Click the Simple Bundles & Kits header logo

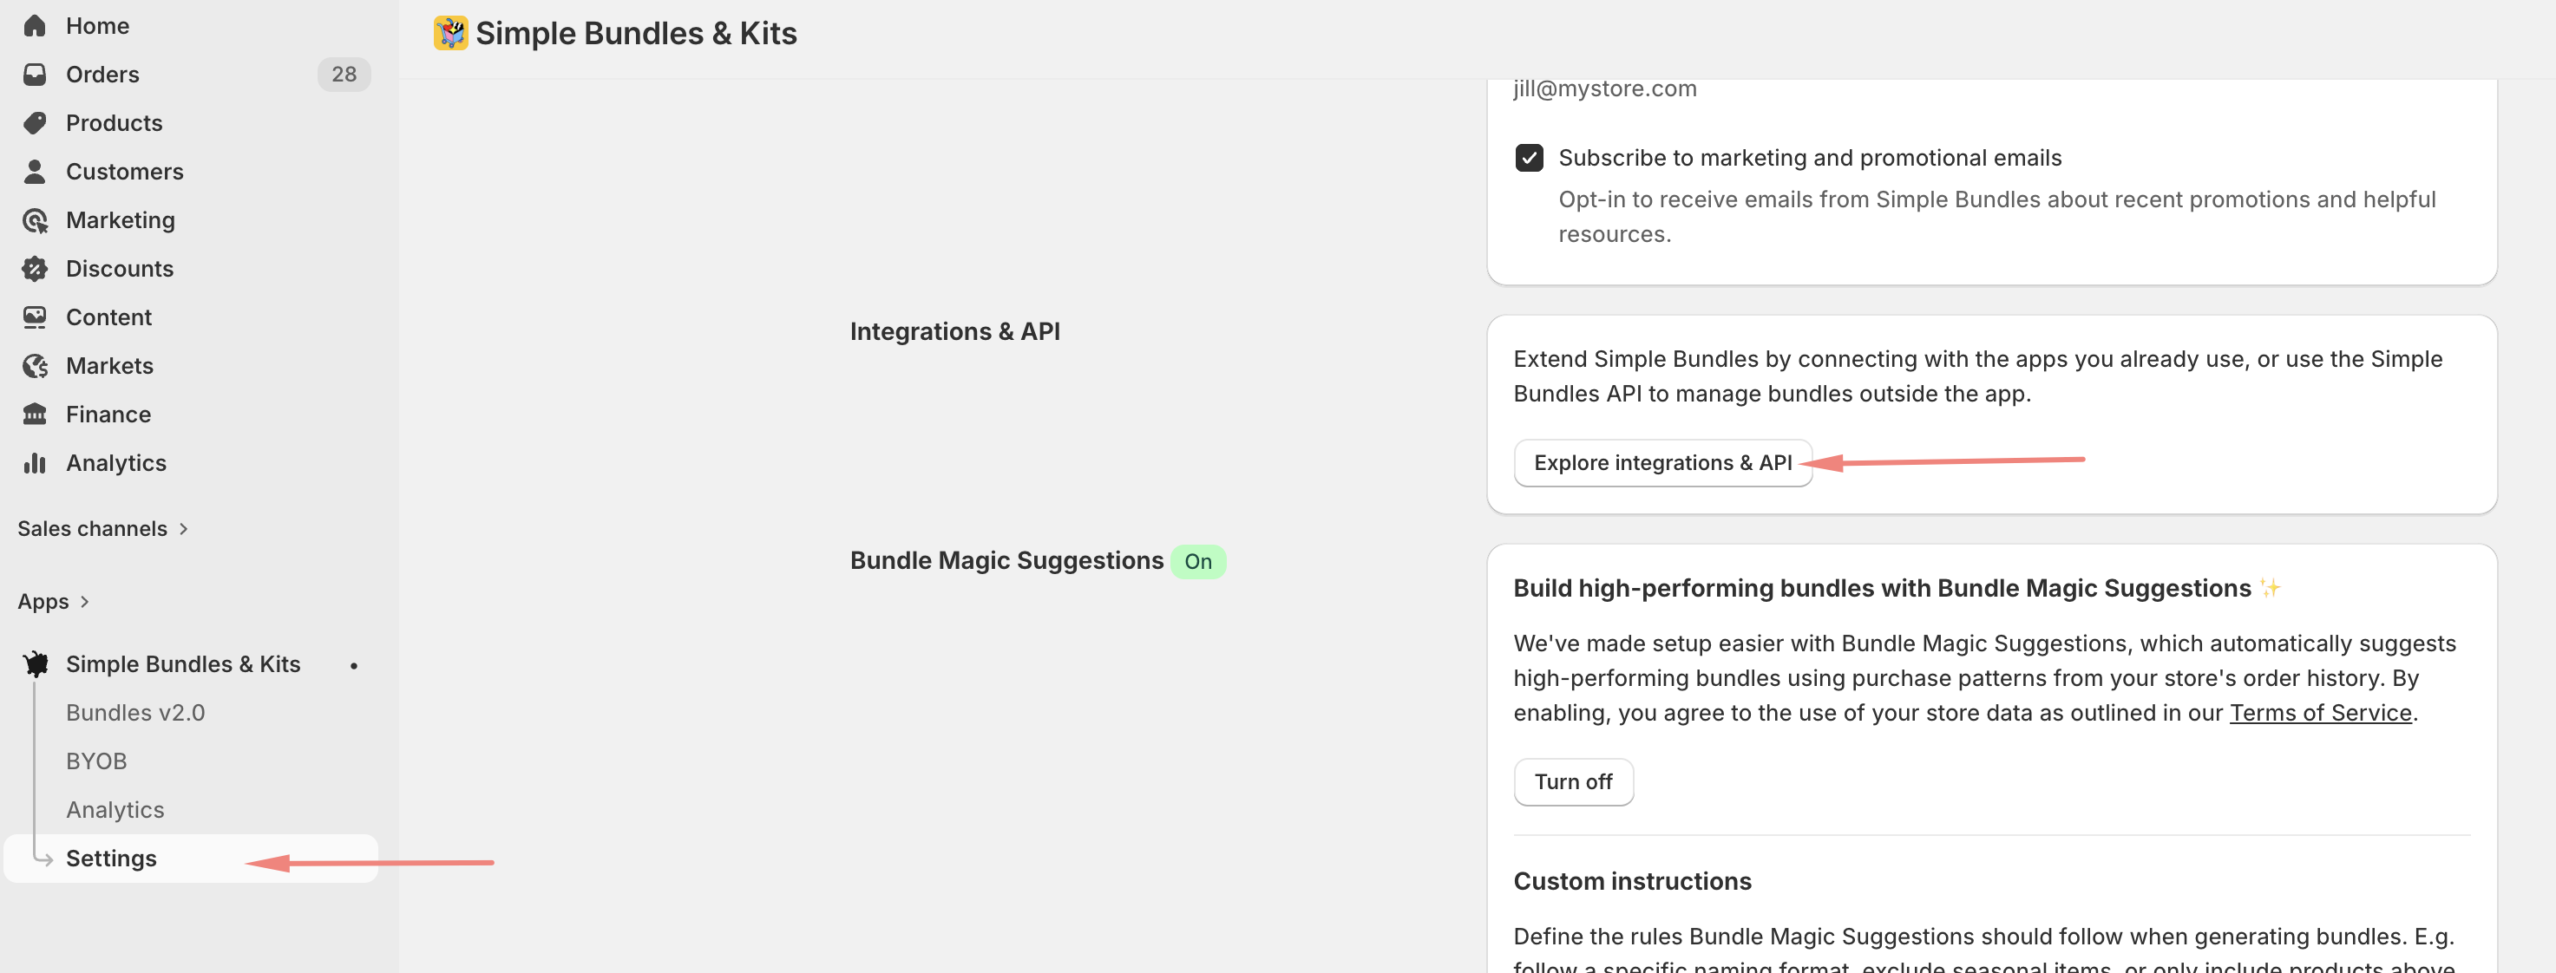[x=450, y=33]
